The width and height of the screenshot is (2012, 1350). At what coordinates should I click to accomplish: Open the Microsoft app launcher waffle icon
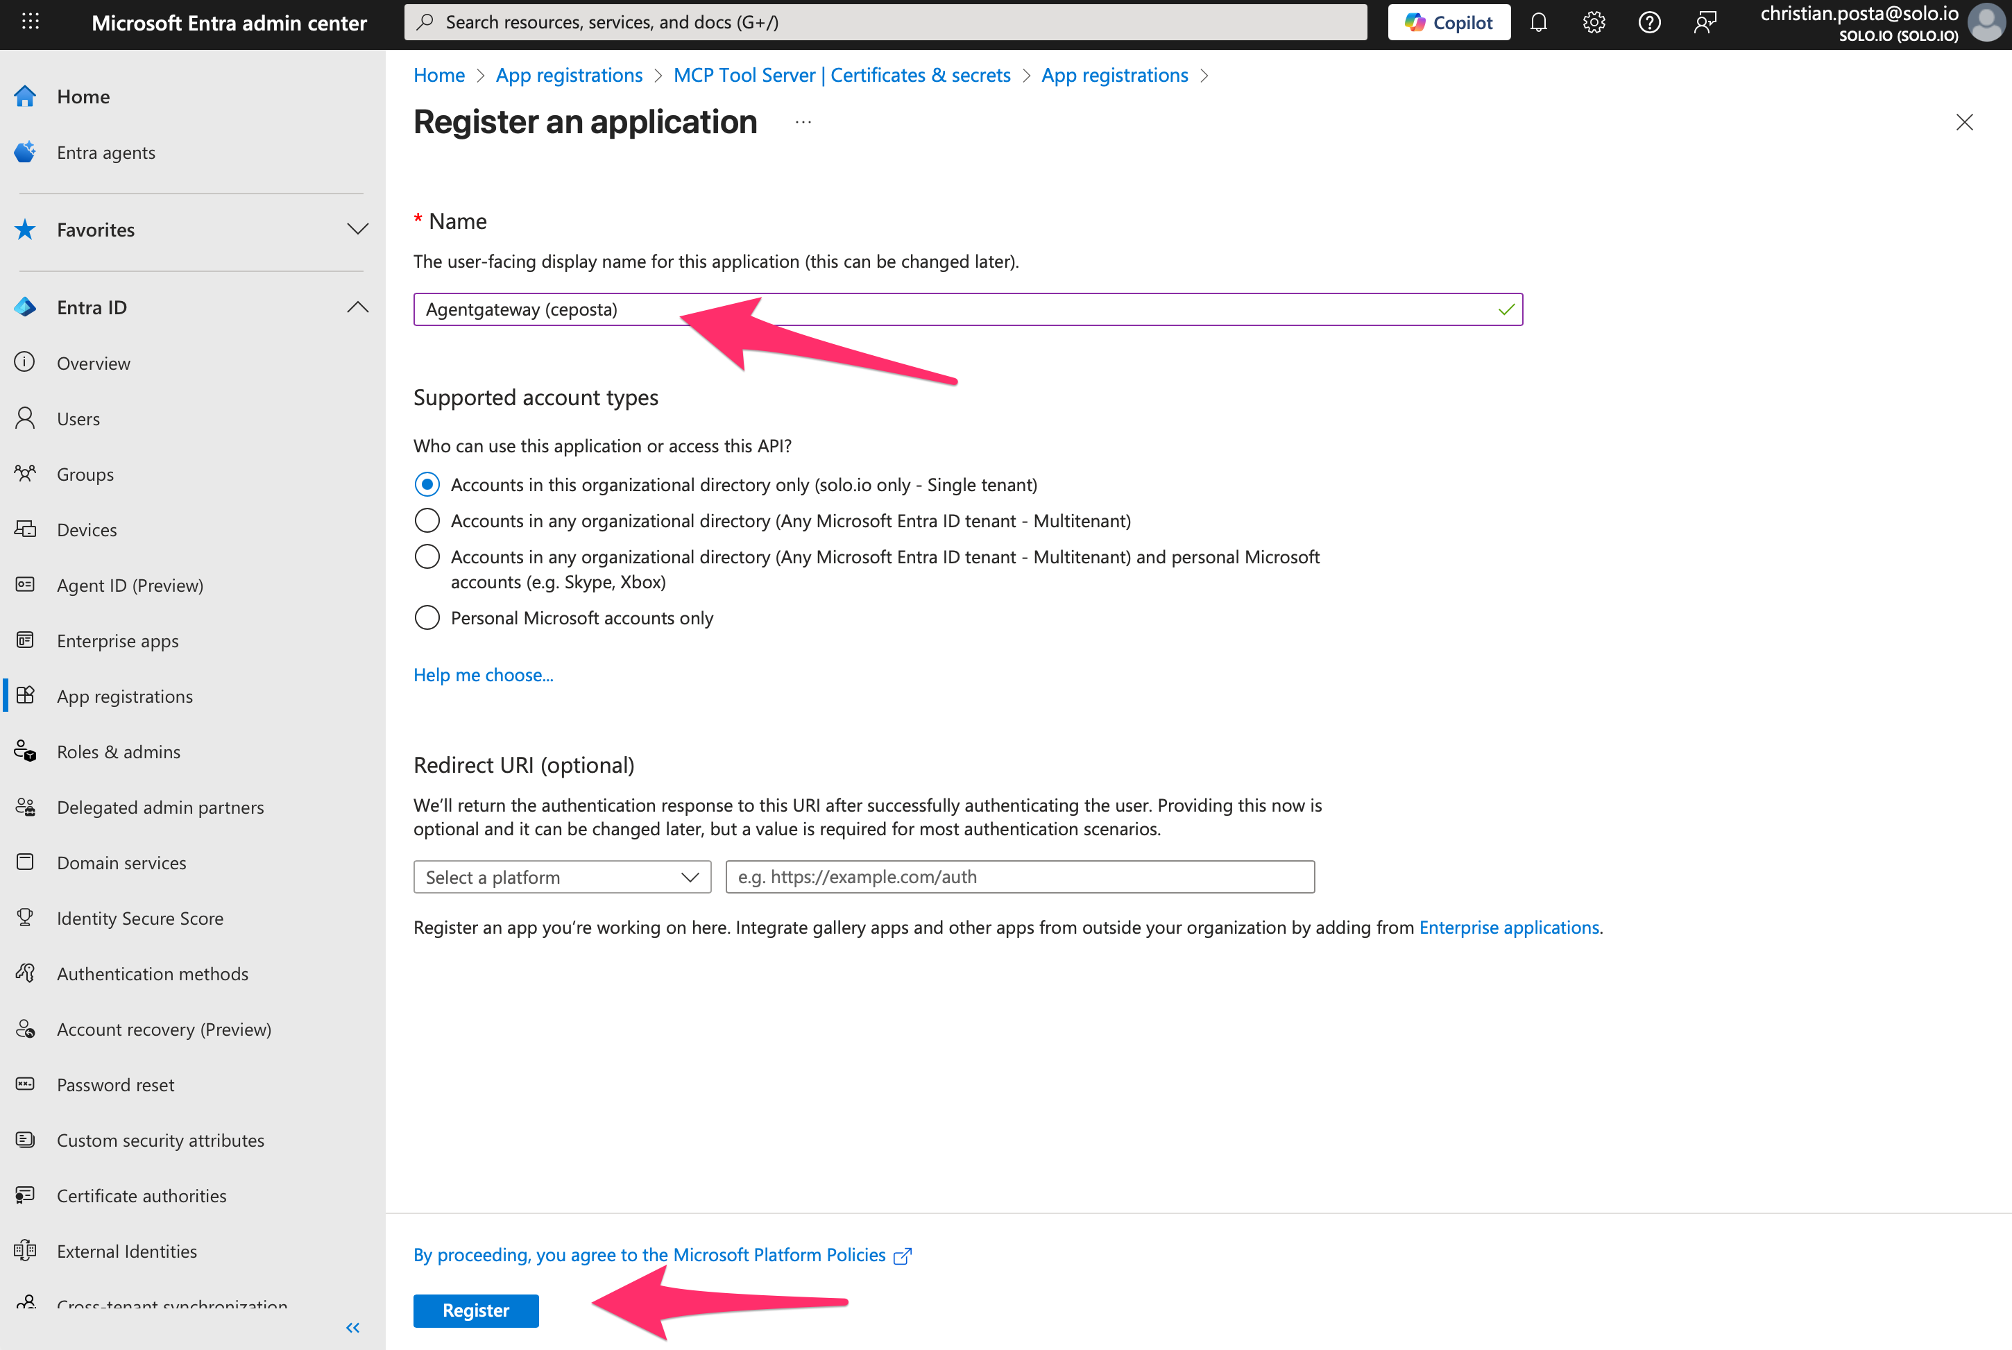coord(31,22)
